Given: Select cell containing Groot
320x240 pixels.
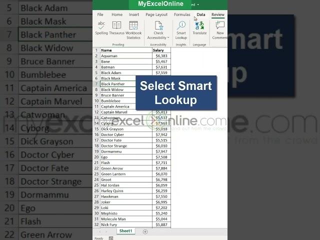Looking at the screenshot, I should (126, 179).
